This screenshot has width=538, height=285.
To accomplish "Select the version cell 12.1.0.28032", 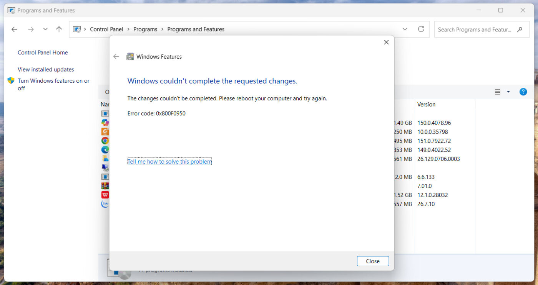I will (433, 195).
